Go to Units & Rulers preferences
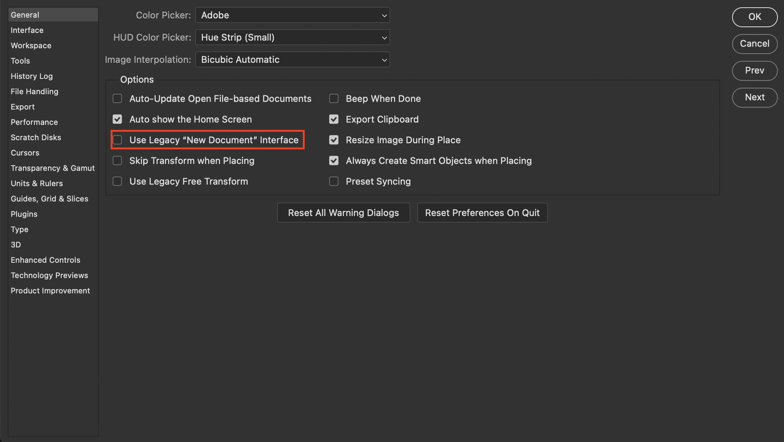 [x=37, y=183]
